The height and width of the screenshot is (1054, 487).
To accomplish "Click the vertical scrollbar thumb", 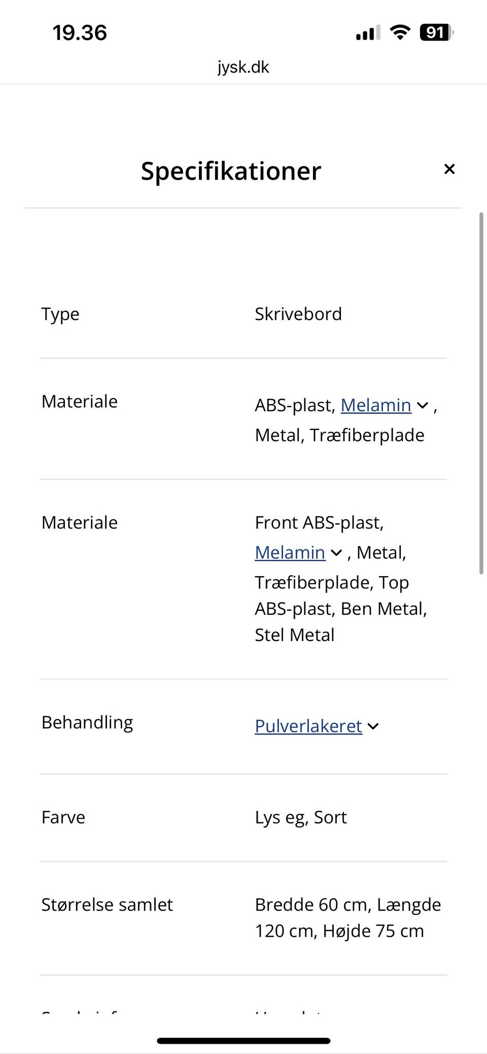I will click(x=481, y=393).
